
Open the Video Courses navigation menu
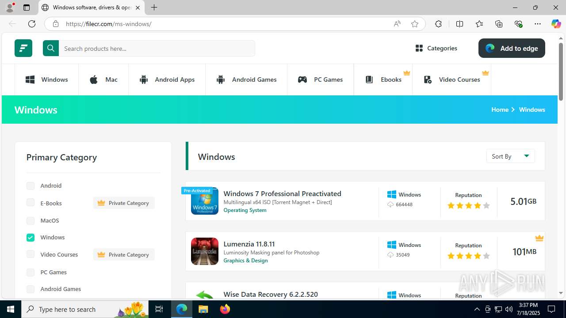coord(451,79)
